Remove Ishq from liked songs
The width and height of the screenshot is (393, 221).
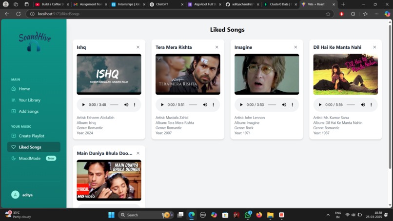coord(138,47)
